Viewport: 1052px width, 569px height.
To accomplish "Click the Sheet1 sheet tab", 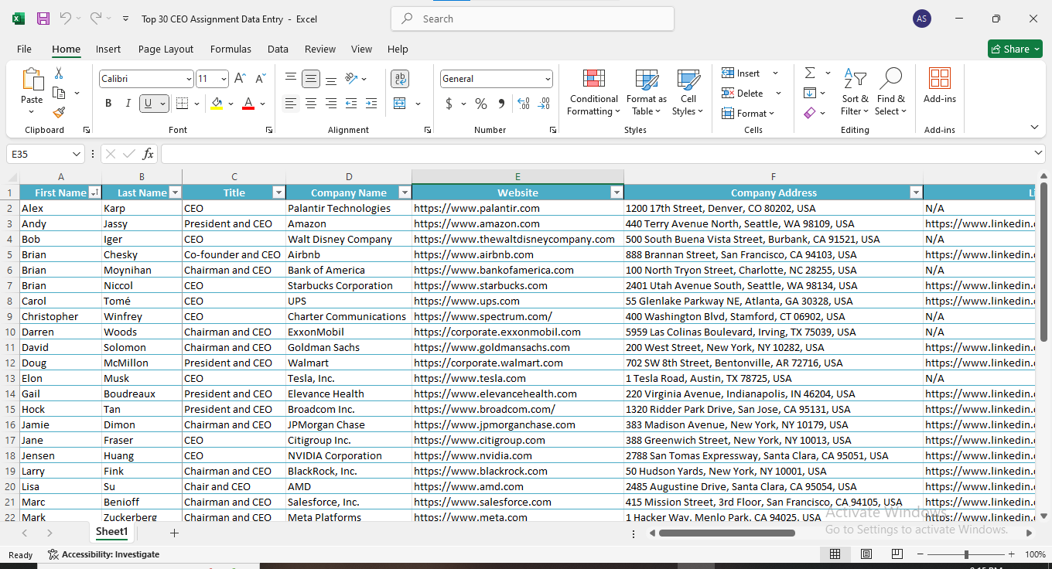I will 111,532.
